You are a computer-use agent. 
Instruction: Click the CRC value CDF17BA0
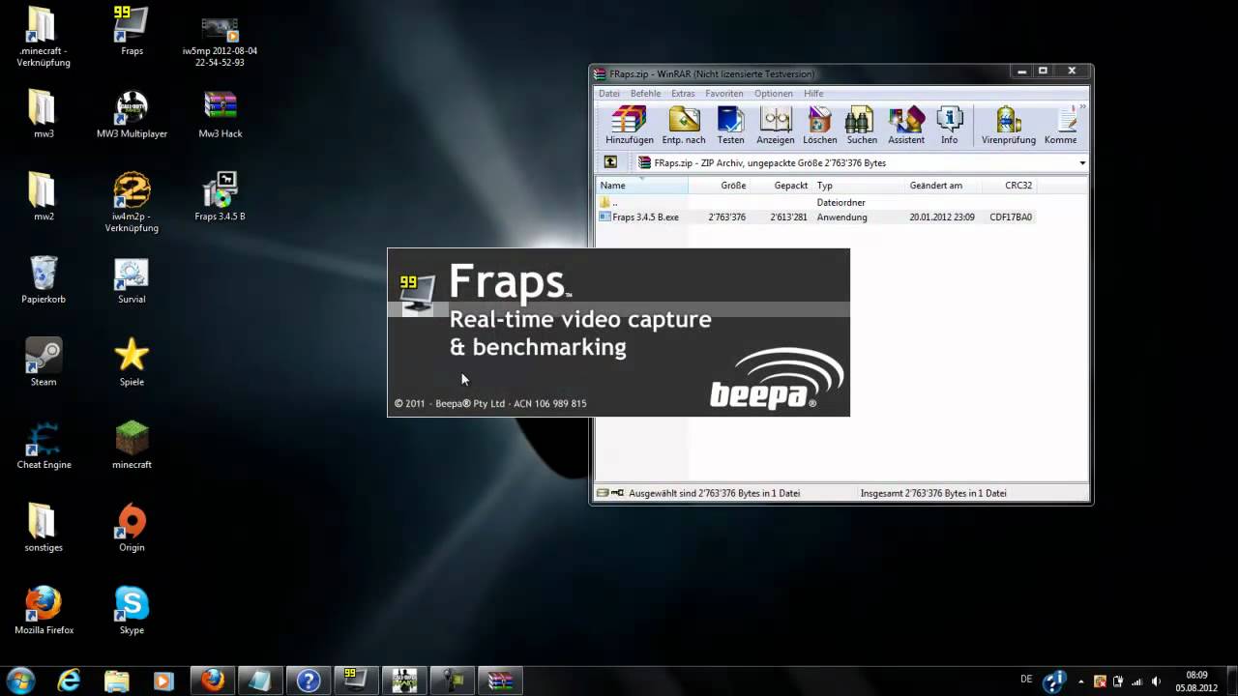pos(1011,217)
